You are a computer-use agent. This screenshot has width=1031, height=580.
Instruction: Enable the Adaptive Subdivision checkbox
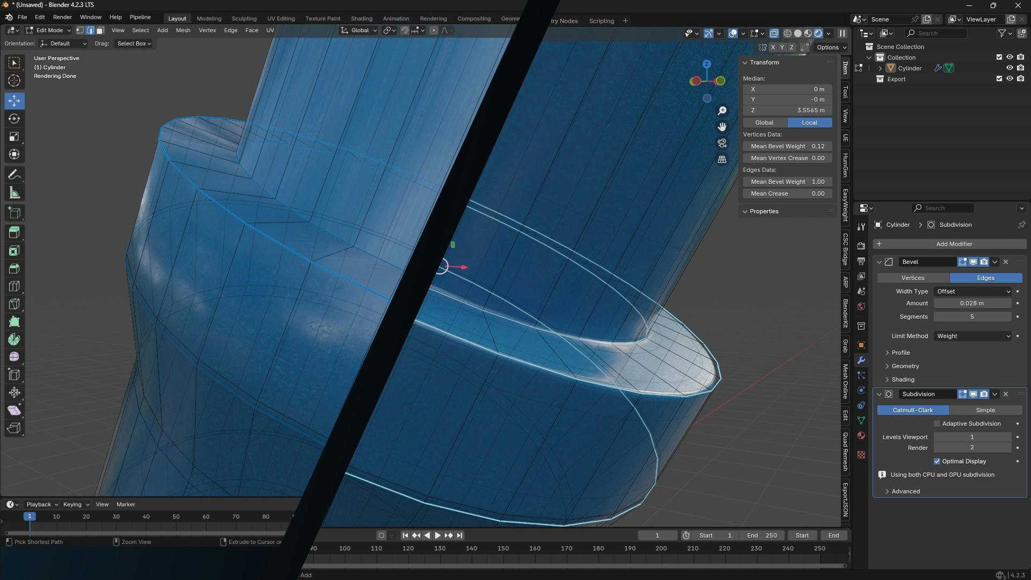pyautogui.click(x=937, y=424)
